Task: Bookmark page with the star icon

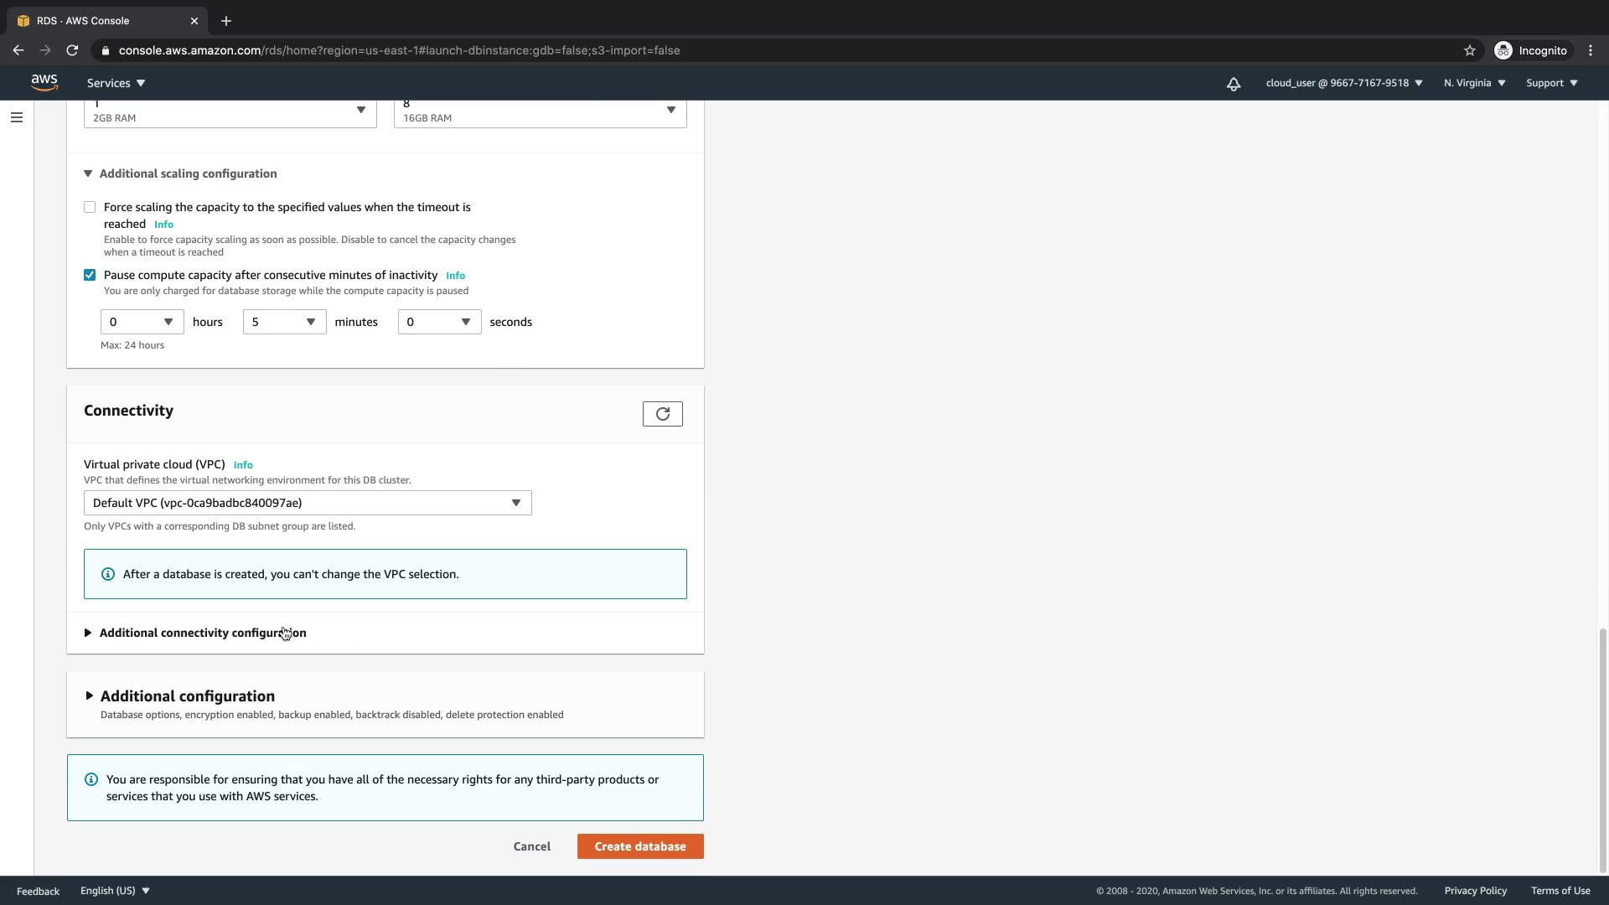Action: point(1470,50)
